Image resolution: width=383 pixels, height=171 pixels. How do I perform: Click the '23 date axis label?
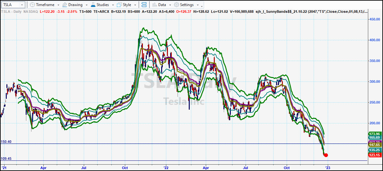coord(327,167)
